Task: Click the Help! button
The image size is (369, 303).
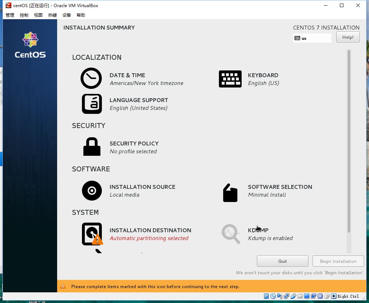Action: point(347,37)
